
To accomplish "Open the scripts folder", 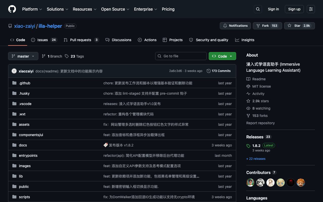I will (24, 197).
